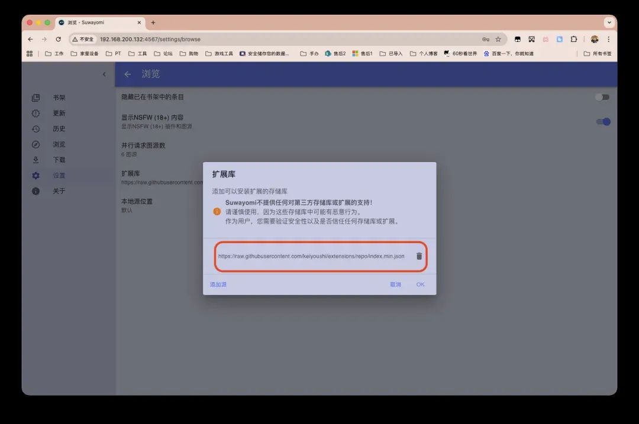Open the browser extensions puzzle icon

[574, 39]
